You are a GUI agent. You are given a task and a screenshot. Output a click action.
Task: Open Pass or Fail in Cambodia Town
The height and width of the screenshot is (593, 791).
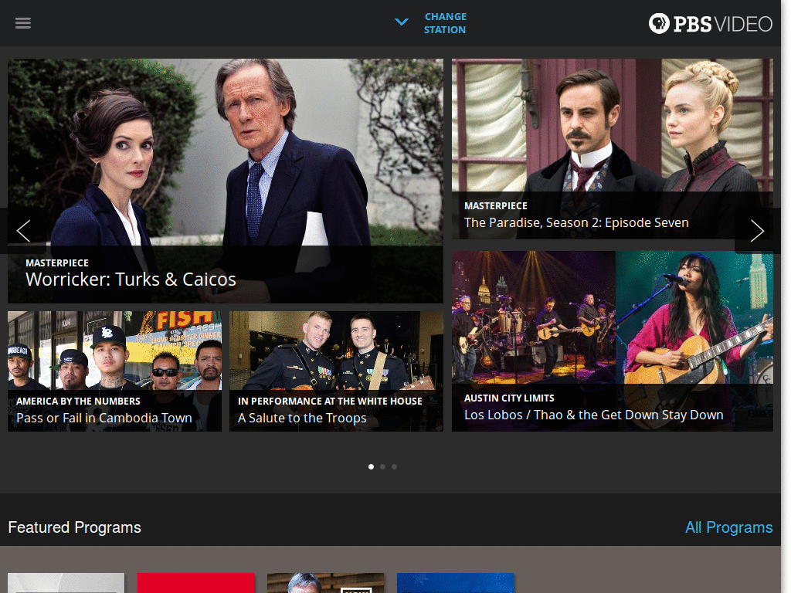tap(114, 371)
